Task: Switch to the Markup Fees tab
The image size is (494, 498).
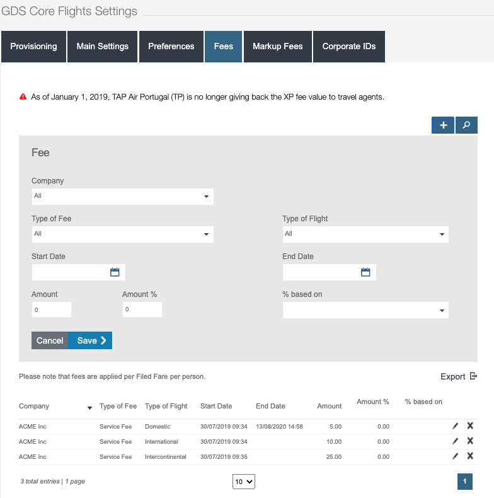Action: (277, 47)
